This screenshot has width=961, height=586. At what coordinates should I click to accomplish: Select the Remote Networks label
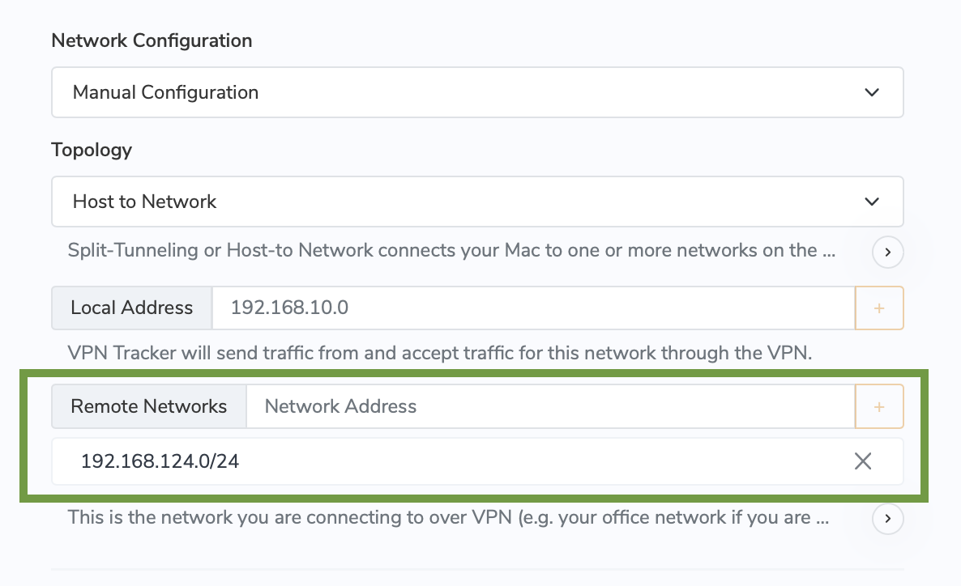coord(148,406)
